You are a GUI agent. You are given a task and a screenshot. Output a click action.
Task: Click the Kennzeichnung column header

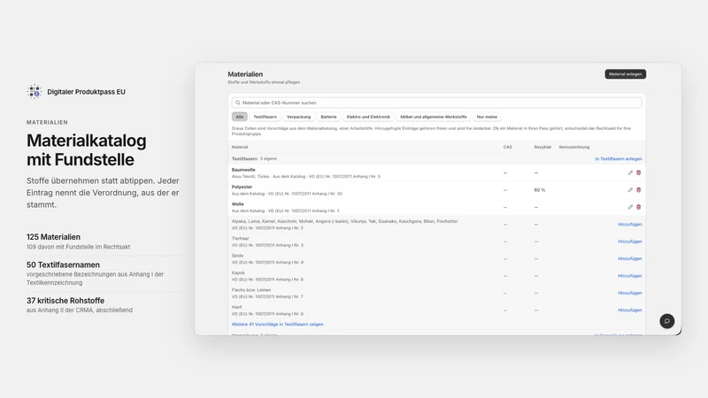pyautogui.click(x=573, y=147)
